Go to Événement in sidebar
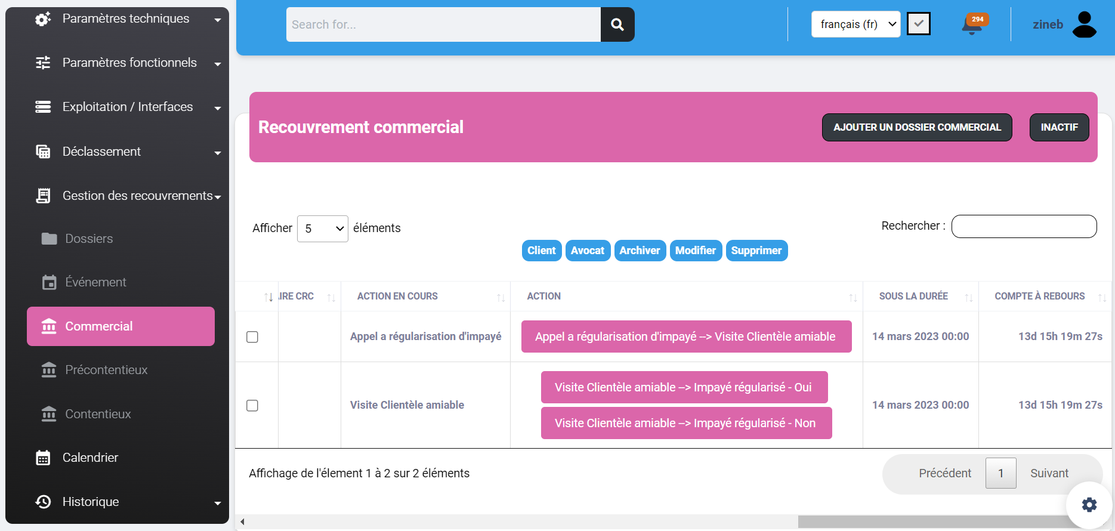 click(95, 282)
